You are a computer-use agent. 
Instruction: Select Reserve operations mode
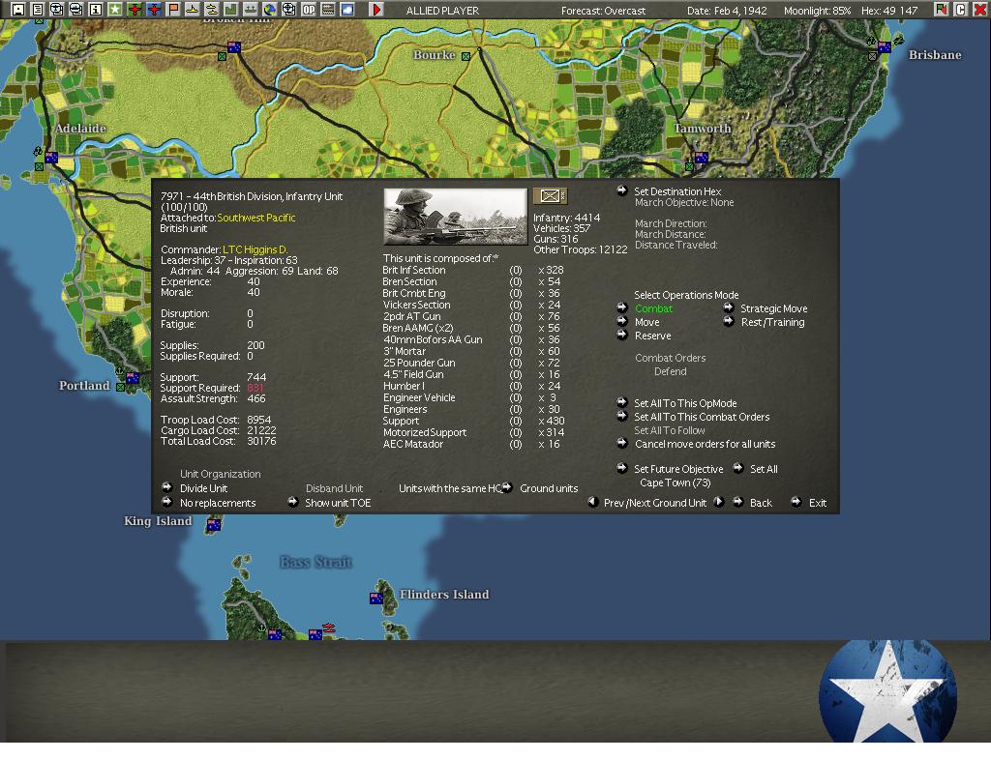pos(653,336)
